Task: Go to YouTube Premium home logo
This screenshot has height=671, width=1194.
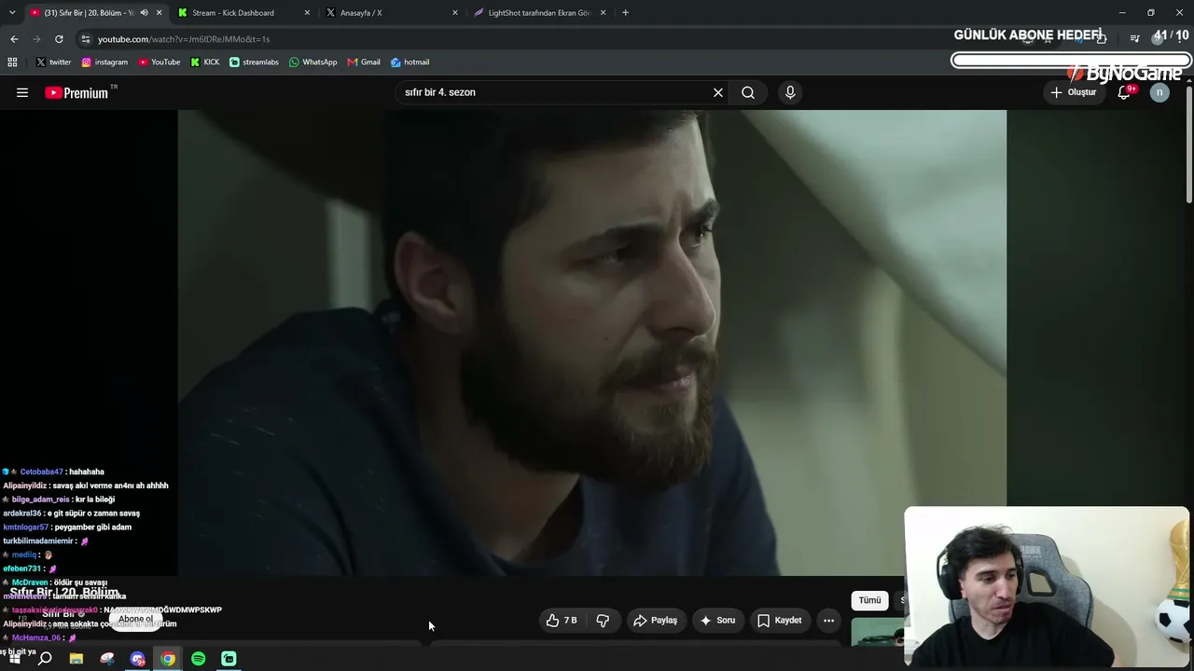Action: [x=77, y=92]
